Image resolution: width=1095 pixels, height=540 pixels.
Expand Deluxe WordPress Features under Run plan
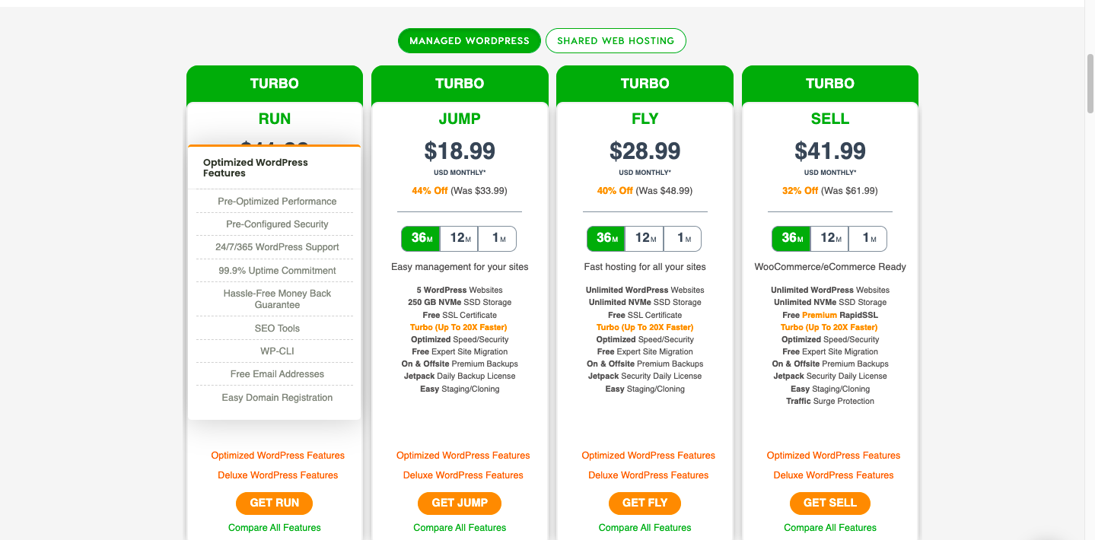(278, 475)
